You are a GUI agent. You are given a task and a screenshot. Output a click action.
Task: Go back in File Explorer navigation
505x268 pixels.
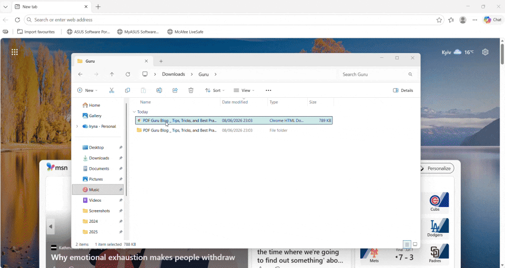point(80,74)
